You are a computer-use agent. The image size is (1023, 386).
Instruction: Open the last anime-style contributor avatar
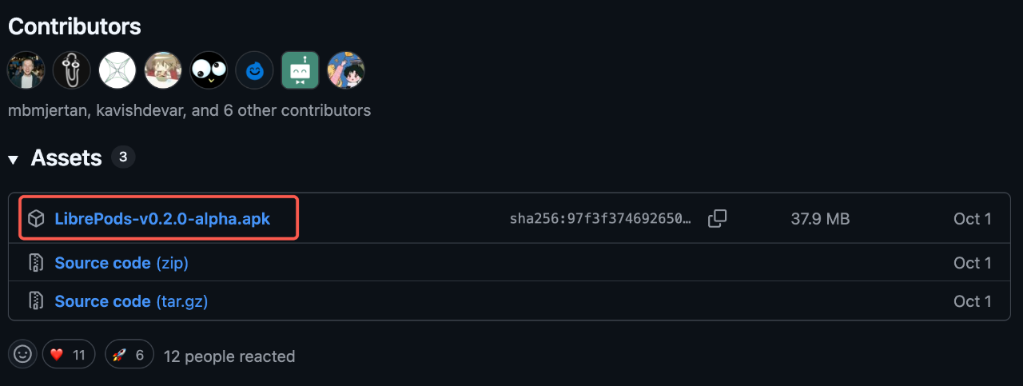[x=345, y=70]
